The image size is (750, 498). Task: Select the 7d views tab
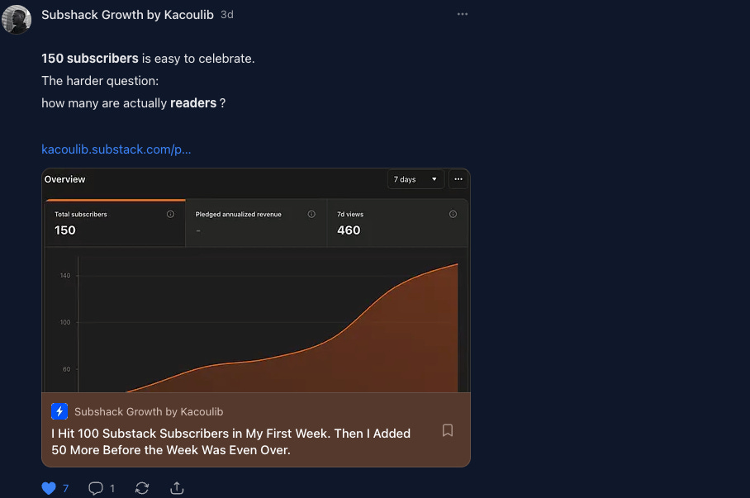[397, 224]
